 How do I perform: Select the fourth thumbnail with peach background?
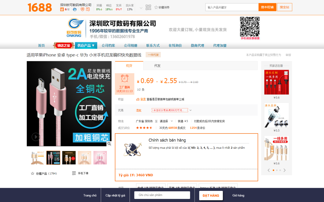(x=85, y=158)
